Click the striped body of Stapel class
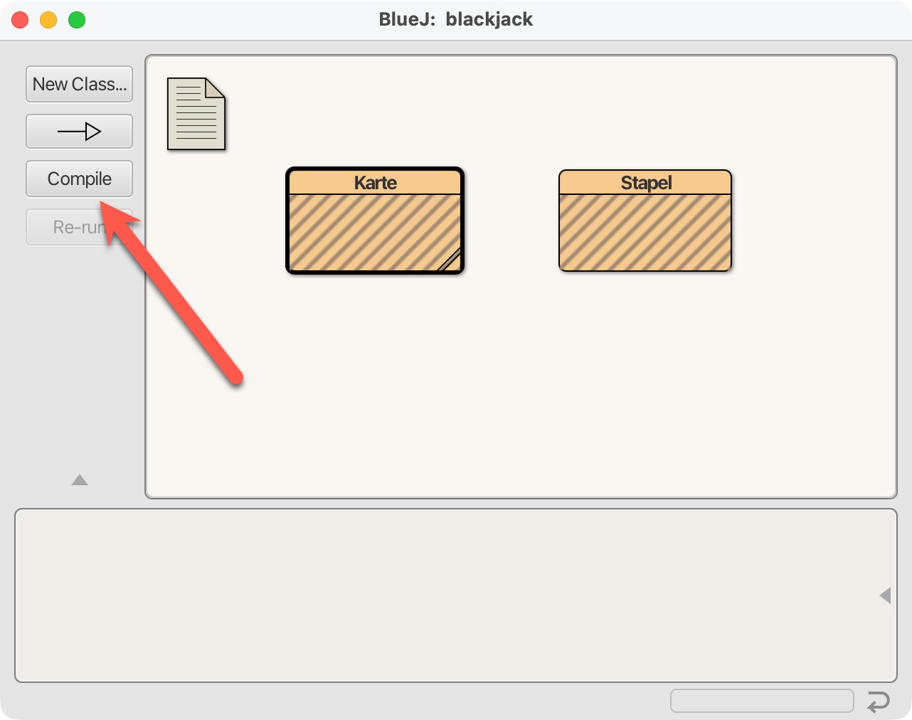Image resolution: width=912 pixels, height=720 pixels. pos(645,232)
